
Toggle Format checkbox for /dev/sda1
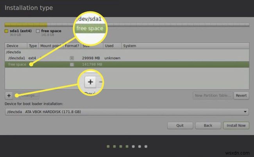[x=72, y=58]
